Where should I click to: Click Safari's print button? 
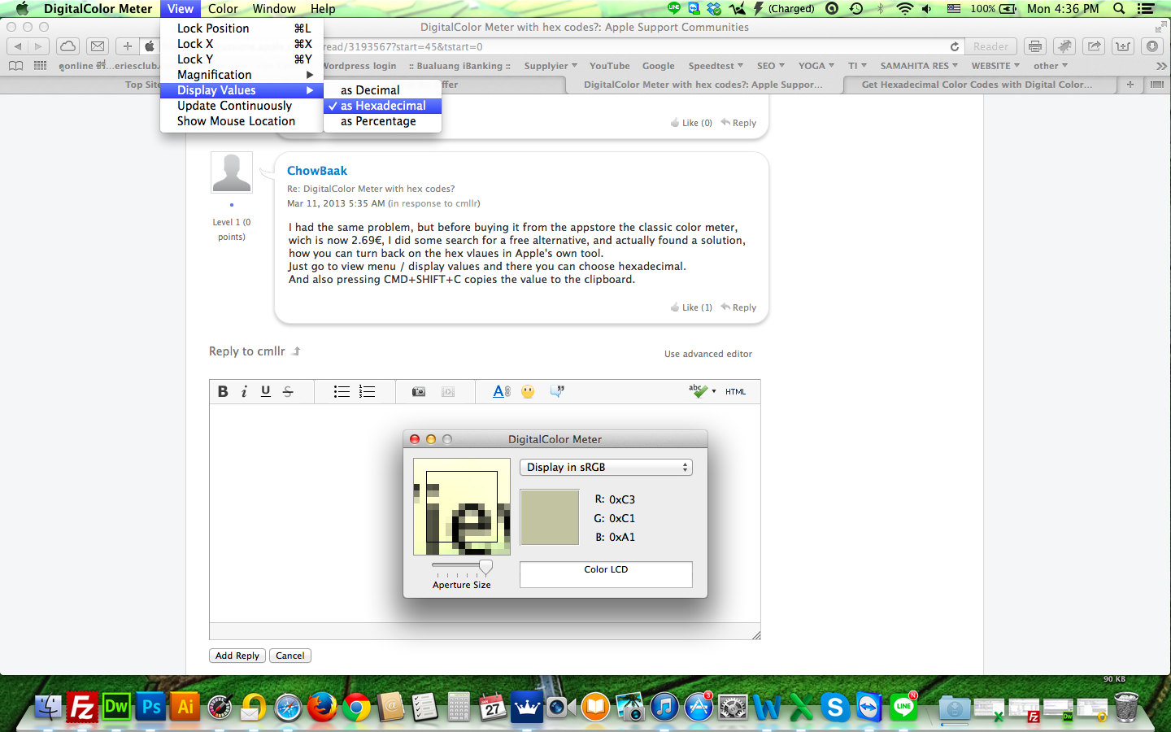[1035, 46]
